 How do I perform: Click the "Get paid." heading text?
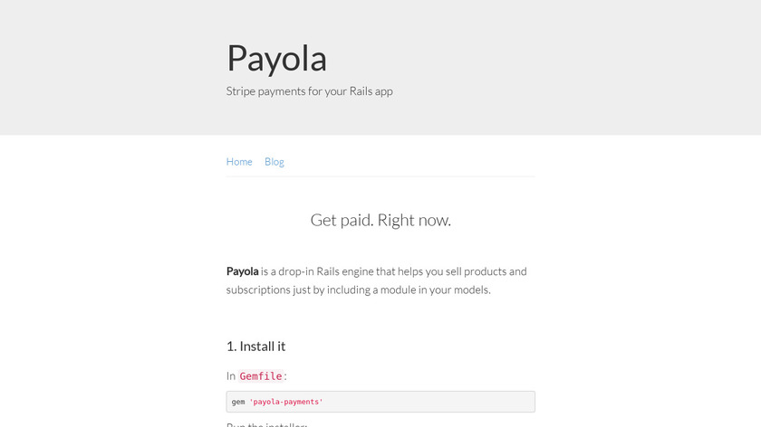[x=341, y=220]
